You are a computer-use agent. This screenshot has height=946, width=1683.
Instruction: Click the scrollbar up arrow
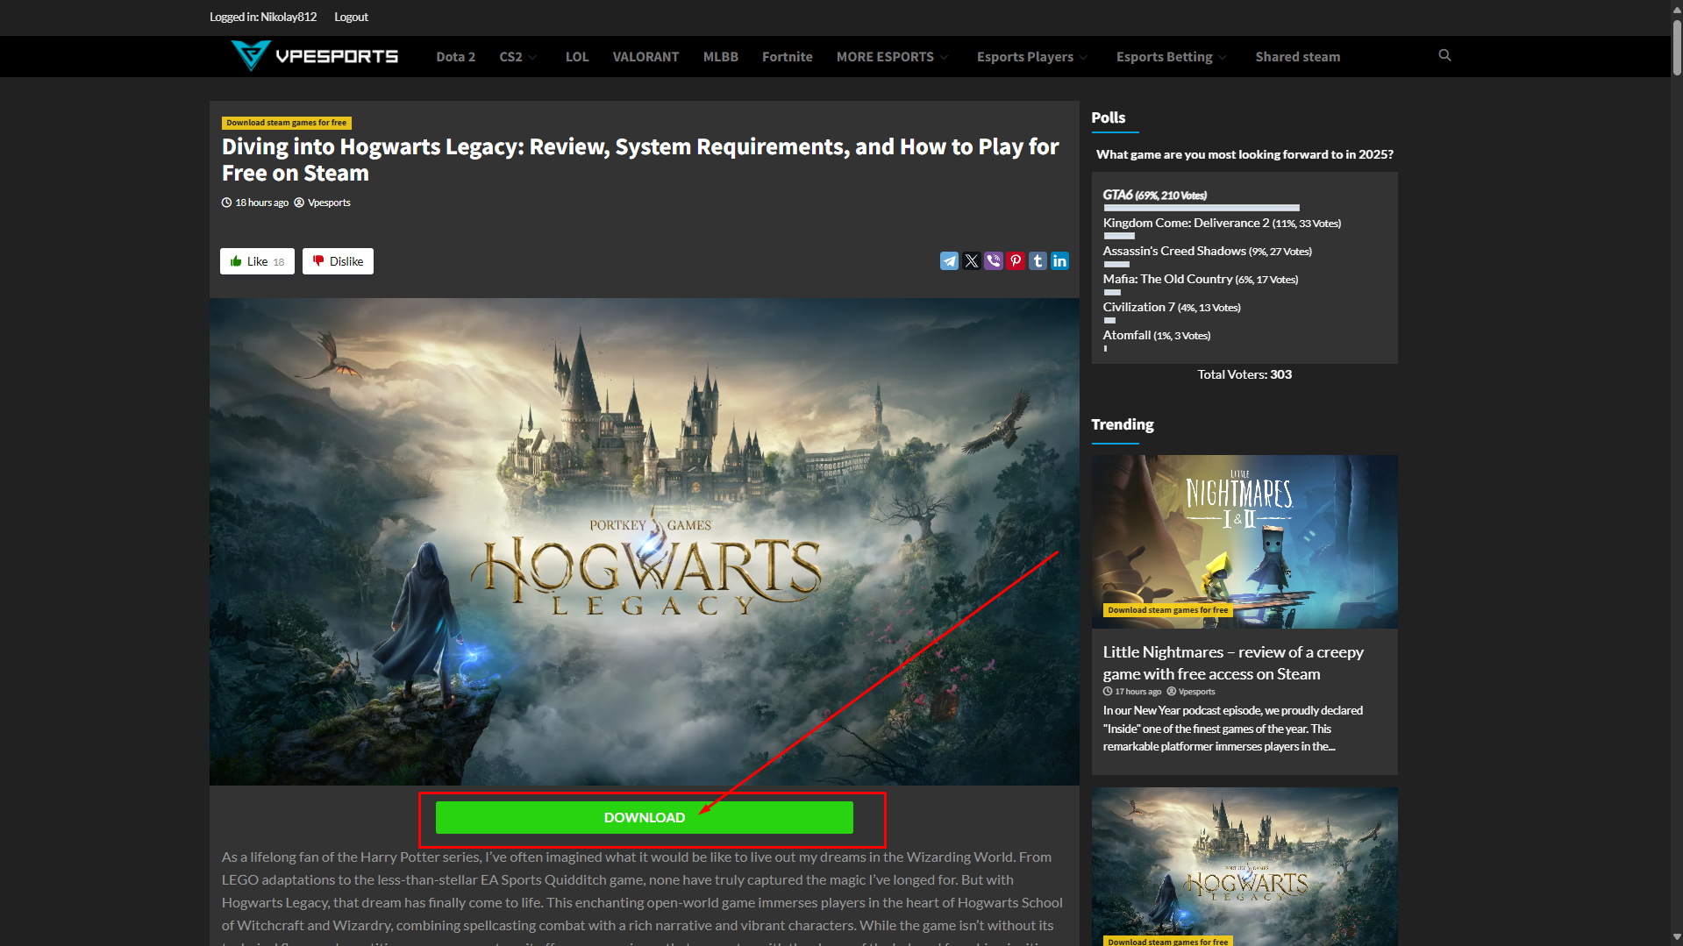(1676, 8)
